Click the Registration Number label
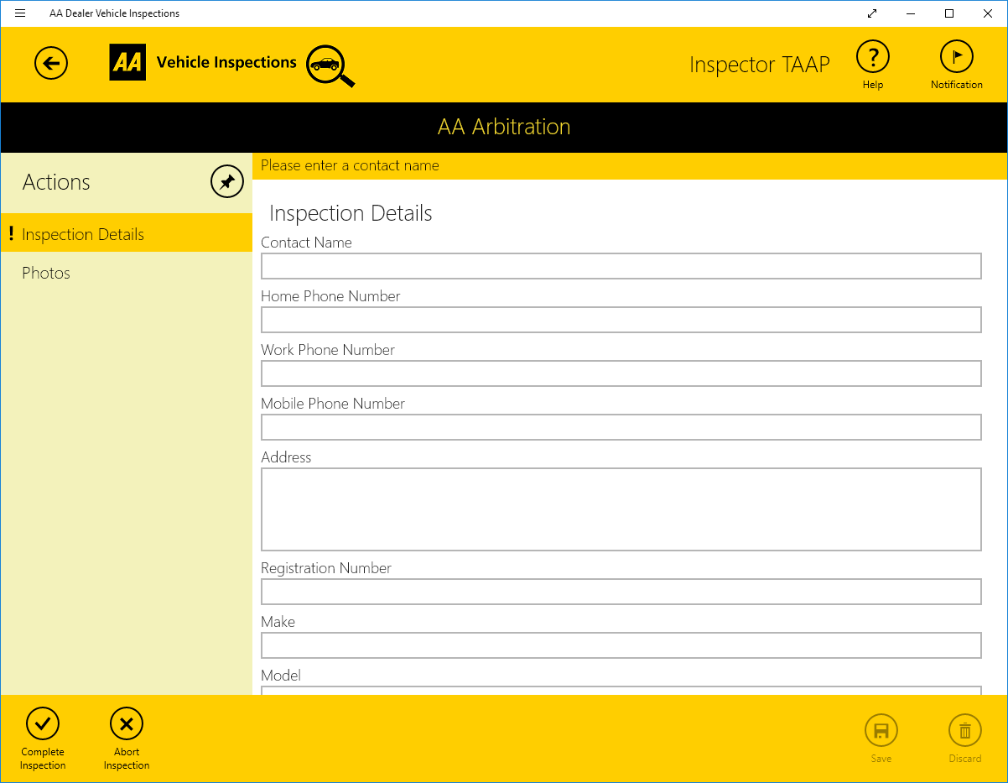Viewport: 1008px width, 783px height. (x=326, y=568)
